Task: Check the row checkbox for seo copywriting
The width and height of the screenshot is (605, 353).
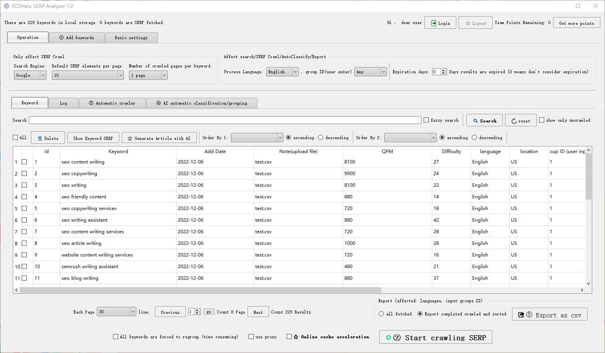Action: pyautogui.click(x=24, y=174)
